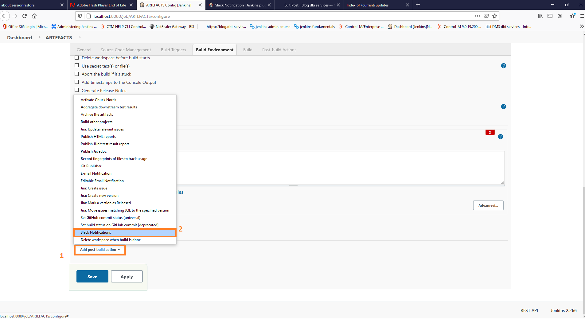Open a new browser tab
This screenshot has height=331, width=585.
click(418, 5)
